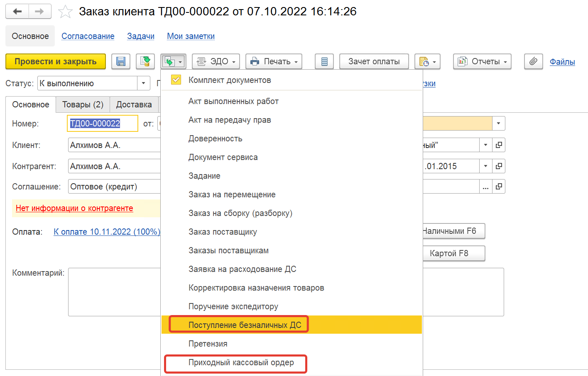Add this order to favorites star

(65, 12)
